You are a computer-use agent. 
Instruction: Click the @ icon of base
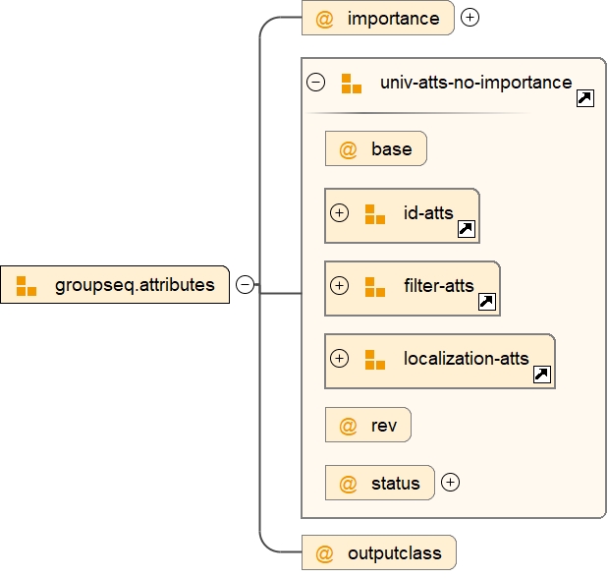348,149
